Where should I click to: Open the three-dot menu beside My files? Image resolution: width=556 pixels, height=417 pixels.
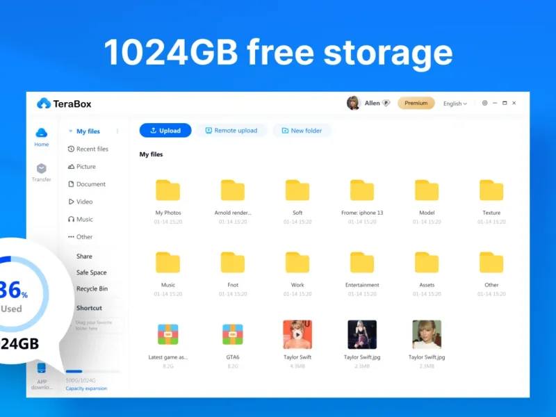pyautogui.click(x=117, y=131)
